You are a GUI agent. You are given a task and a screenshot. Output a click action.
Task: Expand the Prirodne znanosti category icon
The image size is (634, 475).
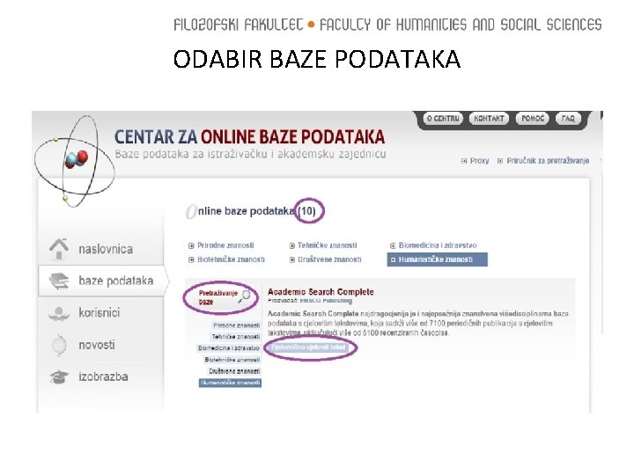point(191,245)
